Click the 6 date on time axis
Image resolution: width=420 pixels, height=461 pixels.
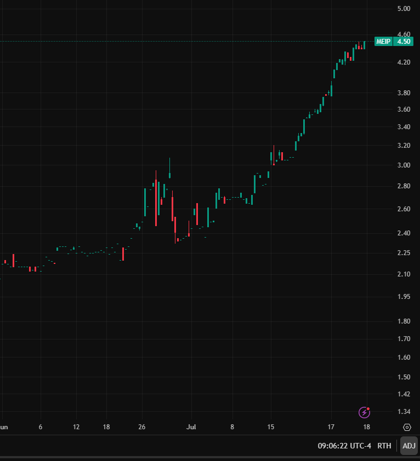pyautogui.click(x=41, y=427)
